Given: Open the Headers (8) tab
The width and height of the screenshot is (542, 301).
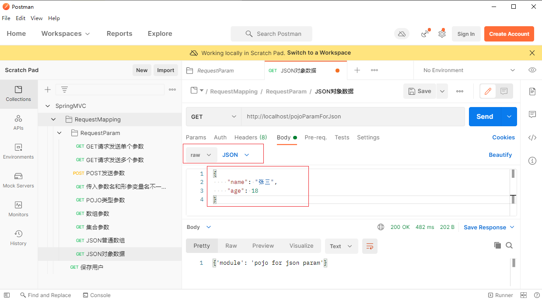Looking at the screenshot, I should click(x=251, y=137).
